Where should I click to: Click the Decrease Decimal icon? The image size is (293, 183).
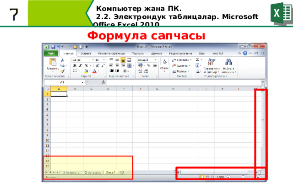click(x=146, y=71)
